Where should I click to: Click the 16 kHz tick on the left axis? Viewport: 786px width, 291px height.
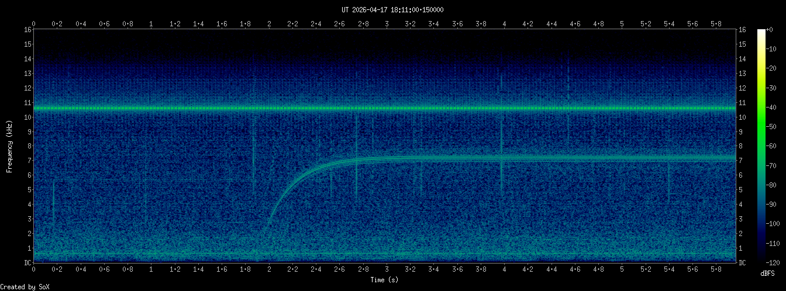[27, 30]
